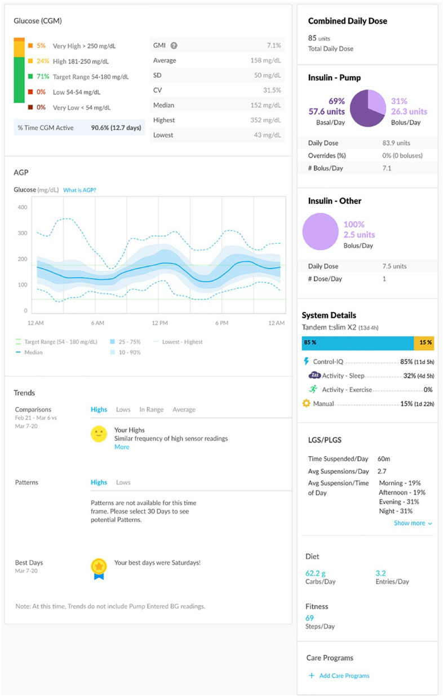This screenshot has height=697, width=444.
Task: Select the Highs tab under Patterns
Action: (x=99, y=483)
